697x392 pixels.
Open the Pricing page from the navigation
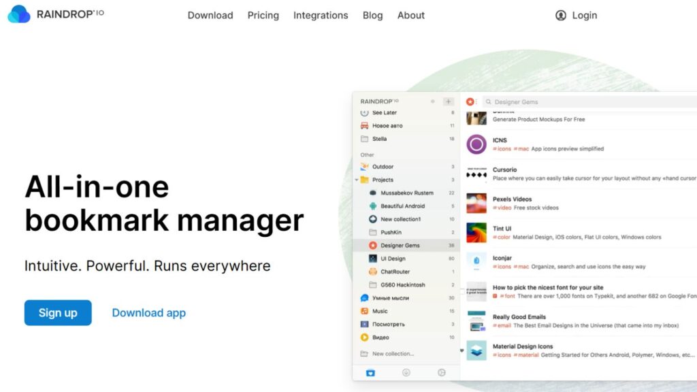[263, 15]
